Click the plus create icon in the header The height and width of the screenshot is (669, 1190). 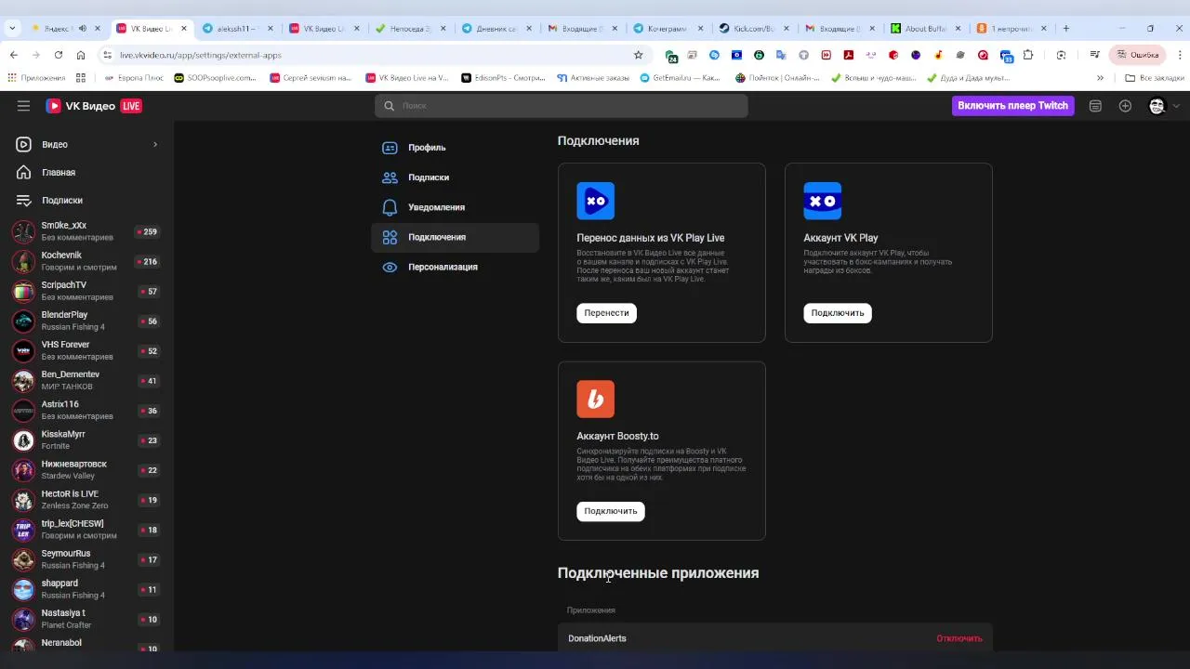[1125, 106]
